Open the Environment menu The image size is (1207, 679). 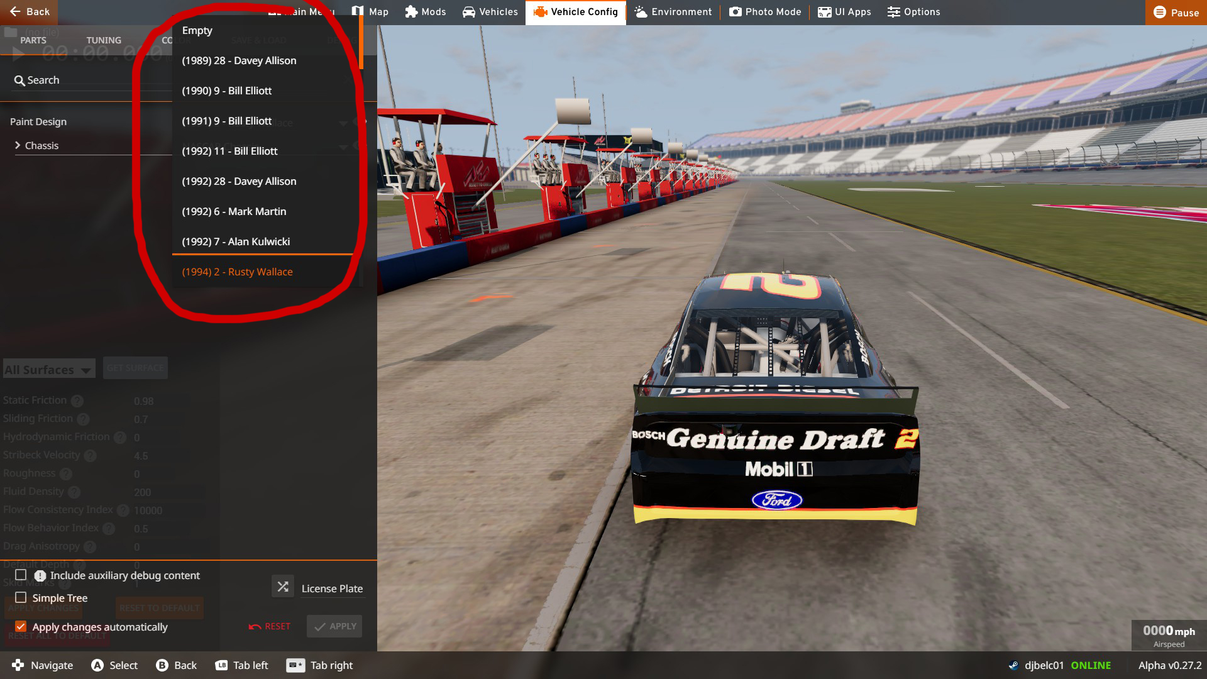[673, 12]
